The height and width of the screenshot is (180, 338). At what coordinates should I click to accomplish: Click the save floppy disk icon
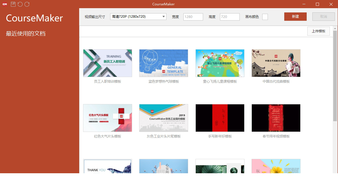13,4
